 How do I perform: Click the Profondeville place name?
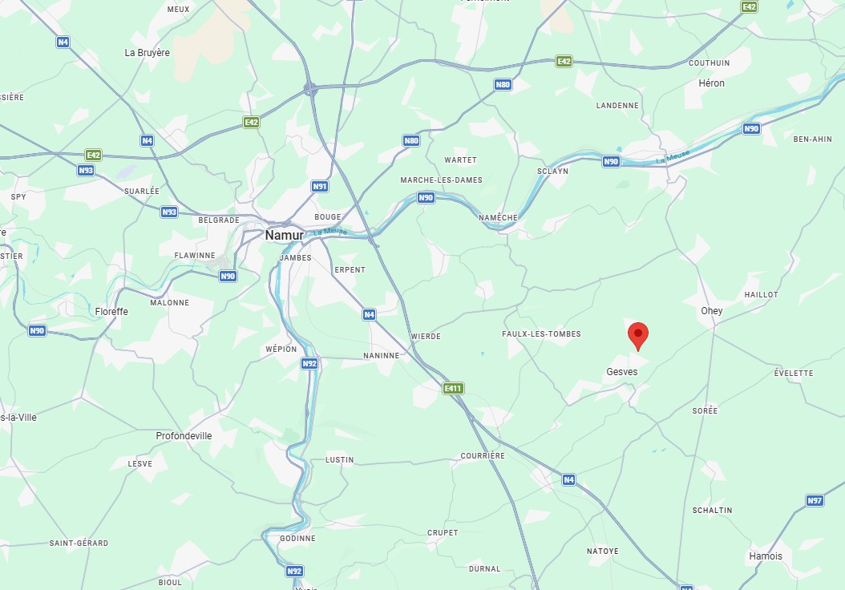[x=184, y=436]
